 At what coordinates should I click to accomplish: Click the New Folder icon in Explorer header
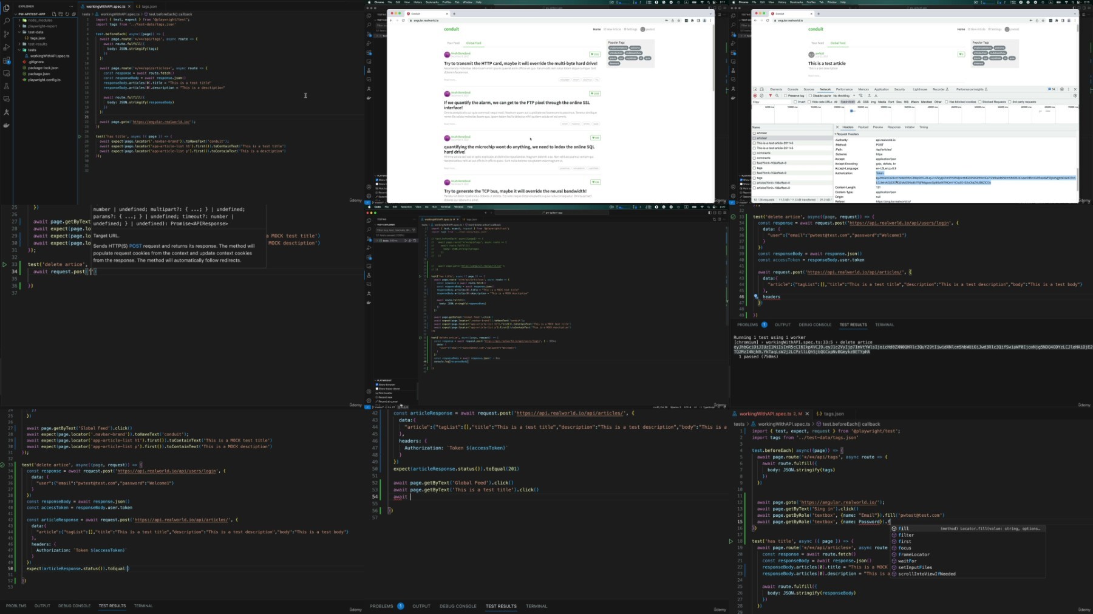click(x=61, y=14)
